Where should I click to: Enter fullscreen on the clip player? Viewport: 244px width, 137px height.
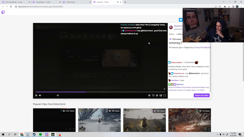click(165, 96)
